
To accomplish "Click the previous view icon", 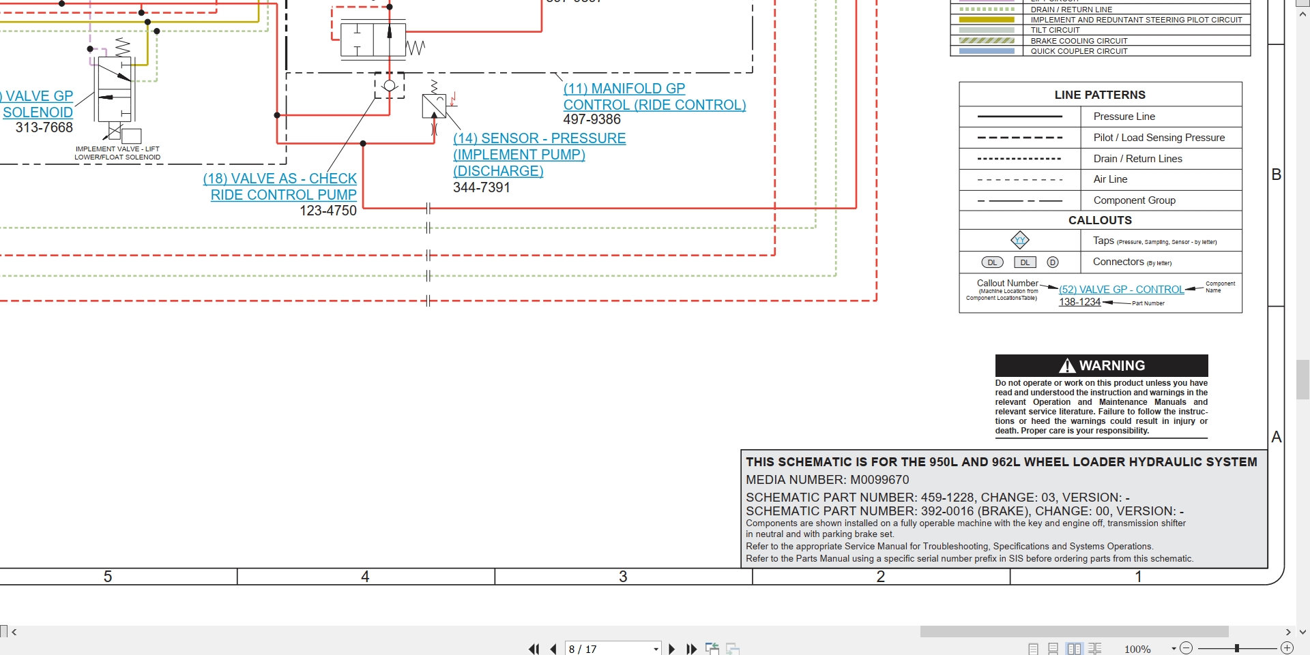I will (712, 649).
